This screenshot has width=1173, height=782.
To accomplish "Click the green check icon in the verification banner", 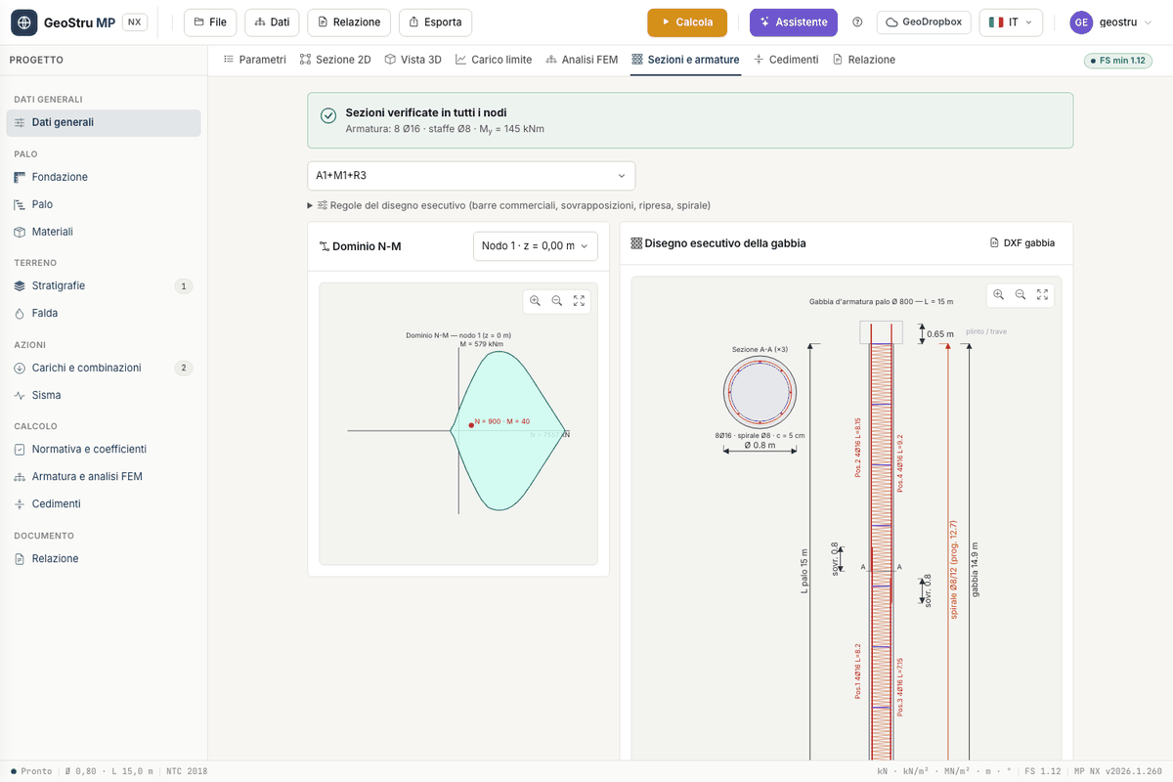I will coord(328,116).
